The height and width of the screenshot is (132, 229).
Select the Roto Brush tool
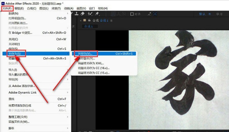(90, 14)
